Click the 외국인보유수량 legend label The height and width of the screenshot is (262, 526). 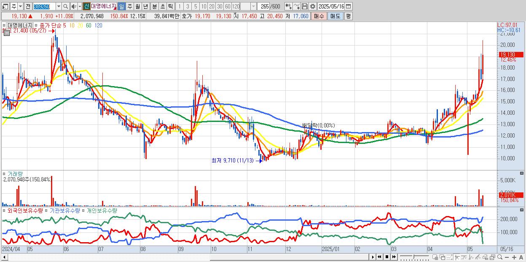[25, 210]
